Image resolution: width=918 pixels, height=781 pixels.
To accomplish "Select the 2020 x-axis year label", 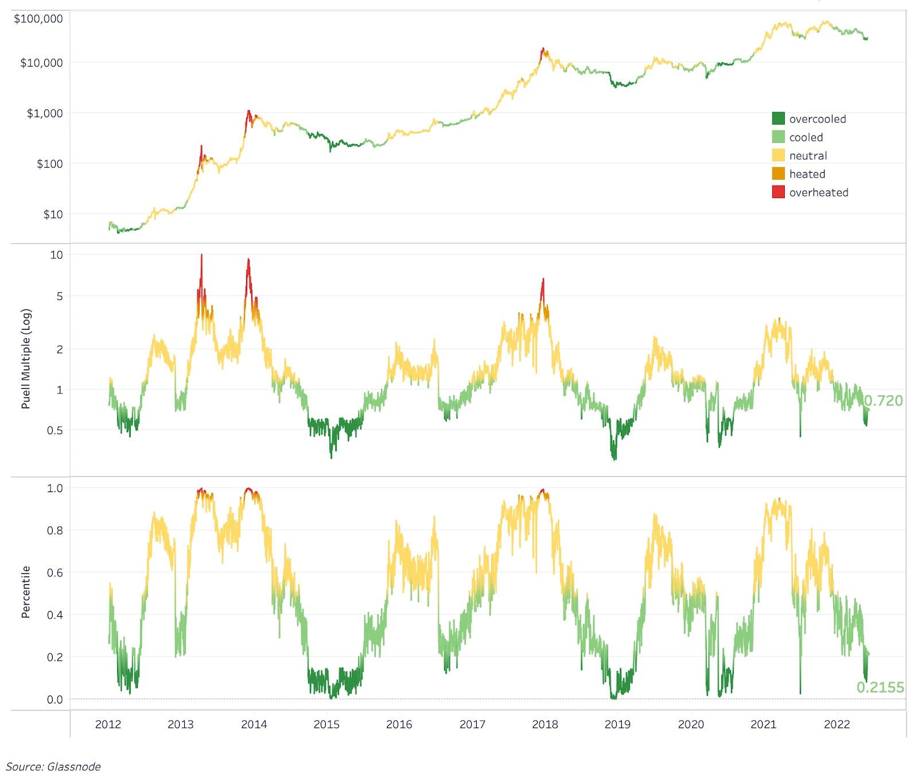I will [x=691, y=724].
